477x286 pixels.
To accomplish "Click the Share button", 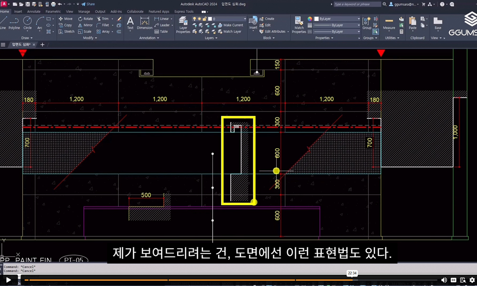I will tap(88, 4).
